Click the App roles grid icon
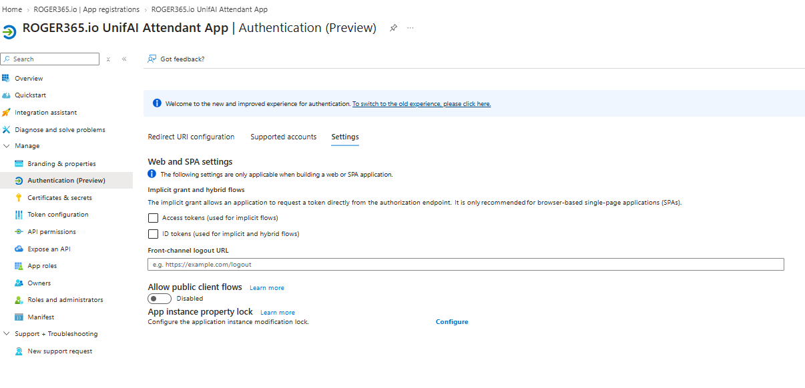The width and height of the screenshot is (805, 388). pyautogui.click(x=19, y=266)
